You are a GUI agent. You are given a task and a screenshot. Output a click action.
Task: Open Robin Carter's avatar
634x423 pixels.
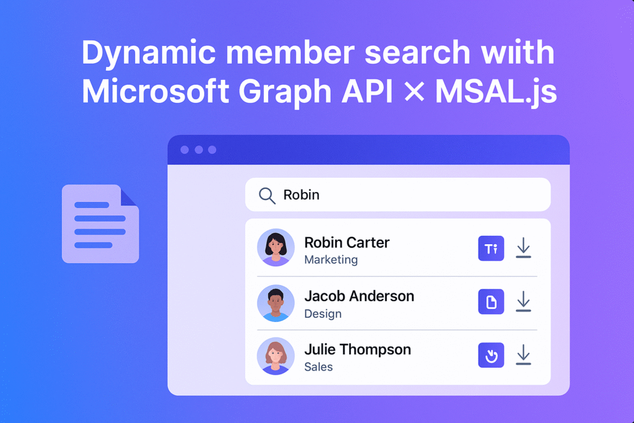click(x=276, y=248)
